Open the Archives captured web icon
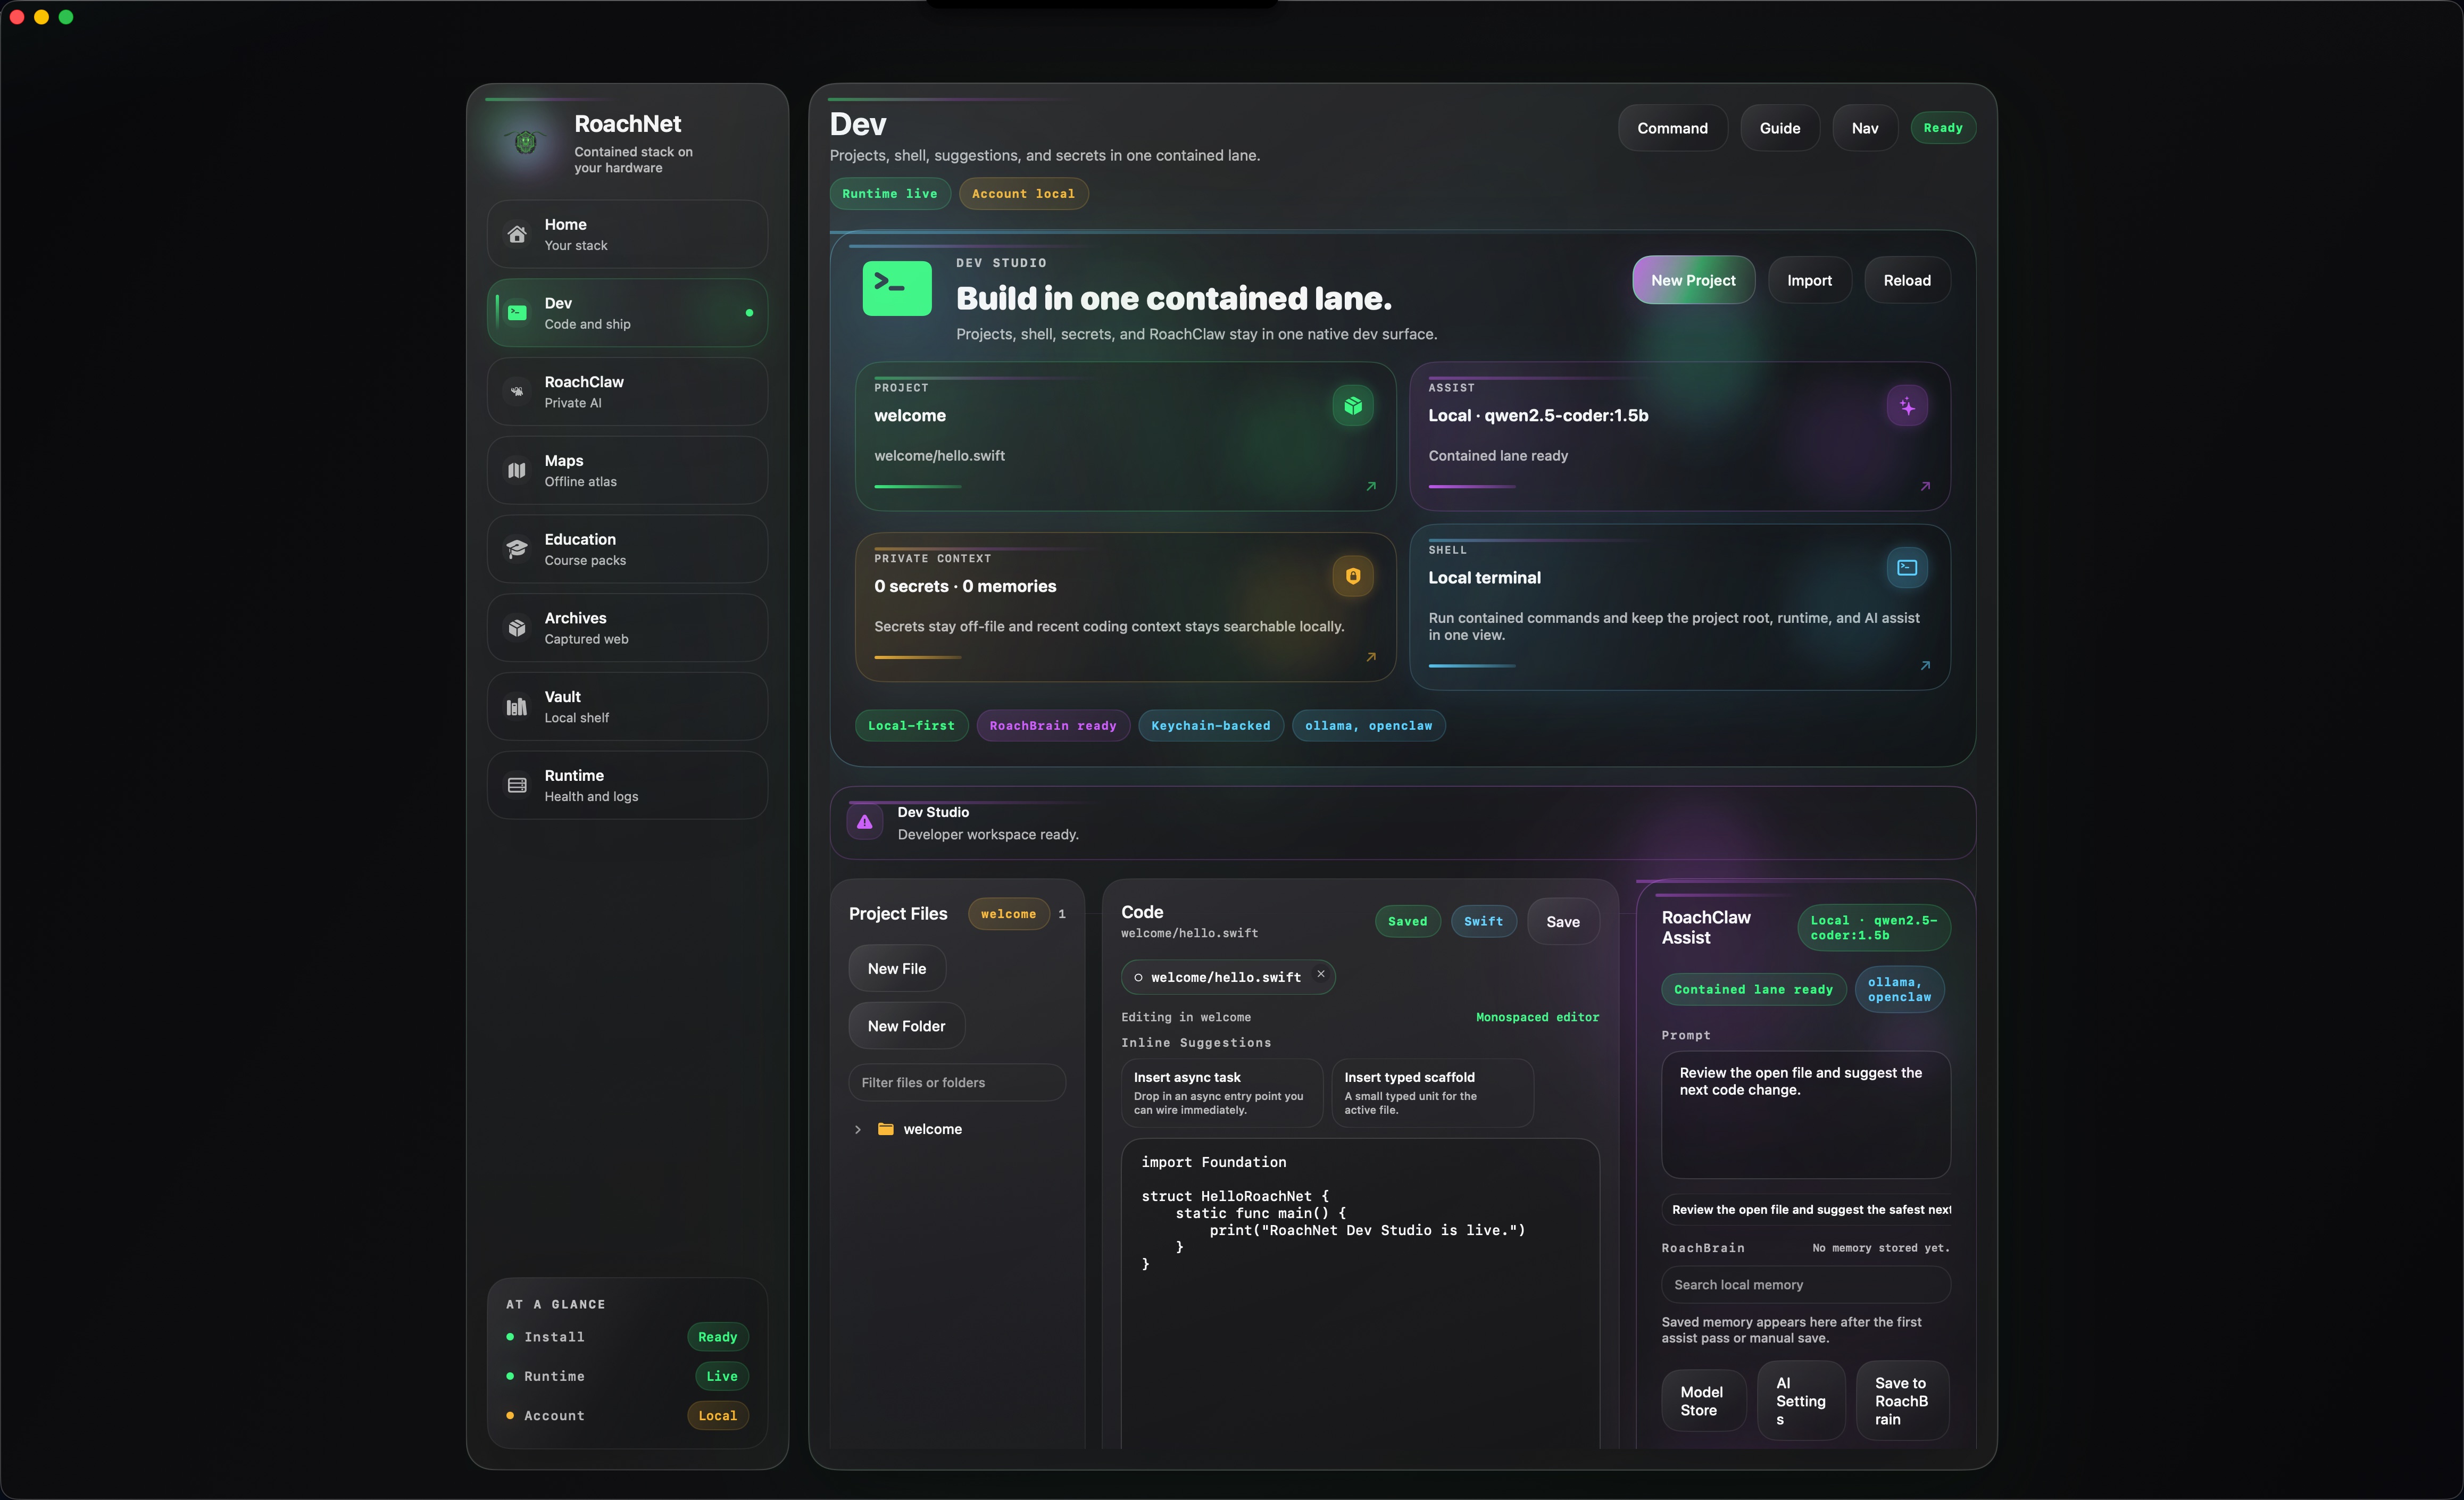Image resolution: width=2464 pixels, height=1500 pixels. pos(516,627)
